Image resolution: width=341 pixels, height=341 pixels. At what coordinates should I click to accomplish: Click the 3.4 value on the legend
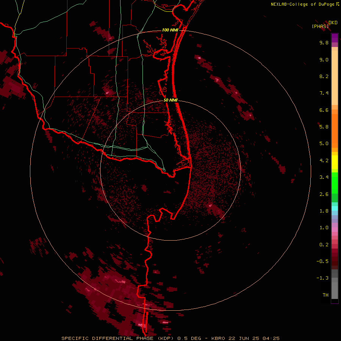[324, 177]
